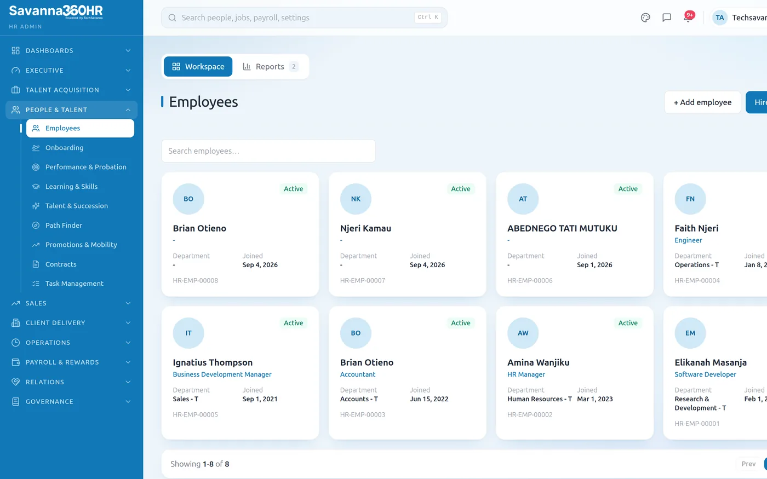
Task: Focus the Search employees field
Action: pos(268,151)
